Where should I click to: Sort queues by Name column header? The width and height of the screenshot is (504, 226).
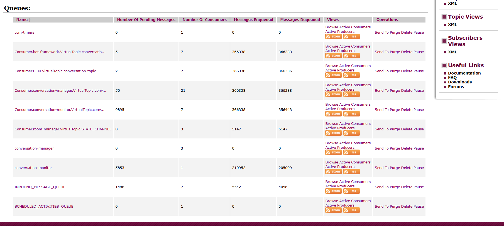point(22,19)
